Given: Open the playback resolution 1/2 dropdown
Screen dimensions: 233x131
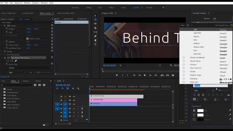Looking at the screenshot, I should tap(163, 65).
